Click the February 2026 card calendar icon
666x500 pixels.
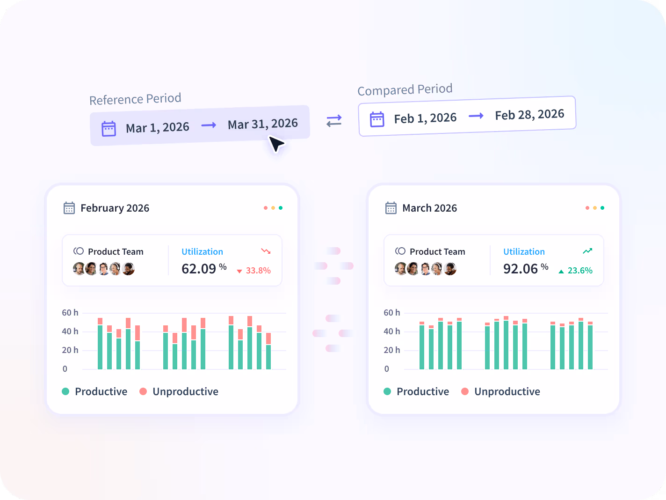click(x=69, y=208)
